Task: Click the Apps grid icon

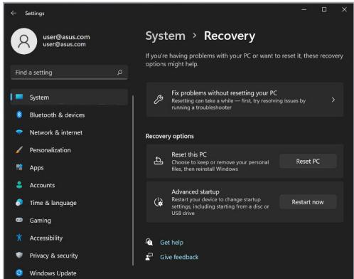Action: click(19, 167)
